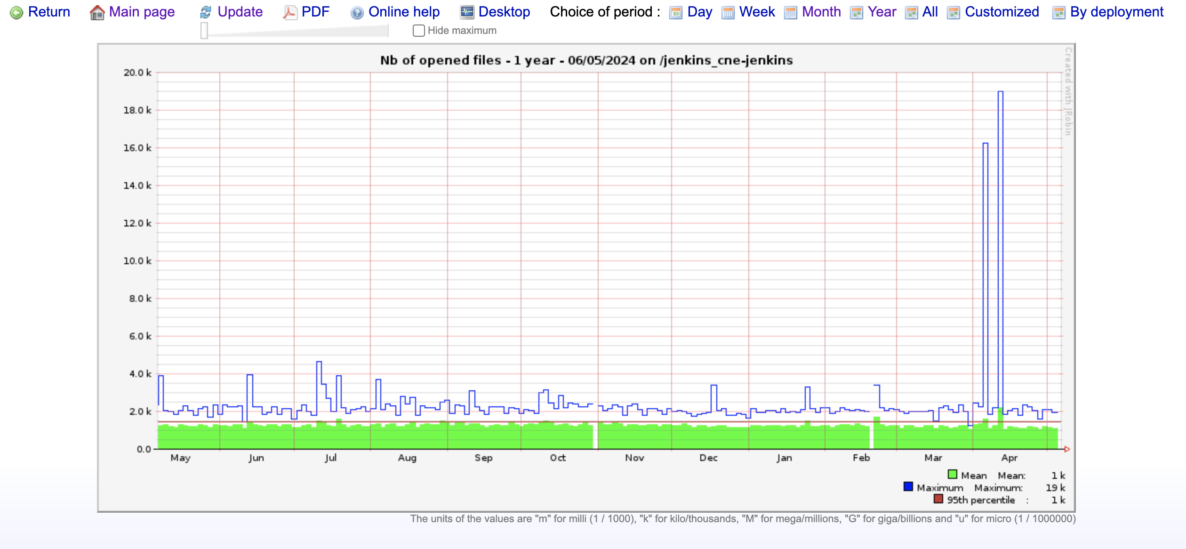Click the Day period calendar icon
This screenshot has width=1186, height=549.
(676, 13)
